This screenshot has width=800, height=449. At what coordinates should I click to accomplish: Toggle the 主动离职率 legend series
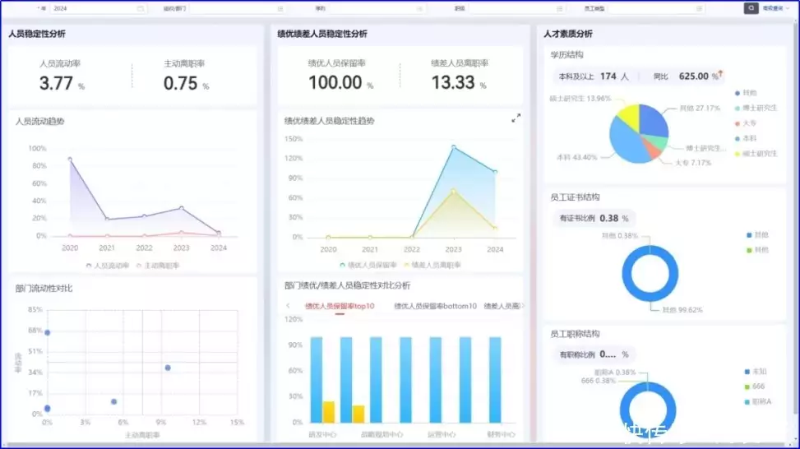(x=158, y=266)
